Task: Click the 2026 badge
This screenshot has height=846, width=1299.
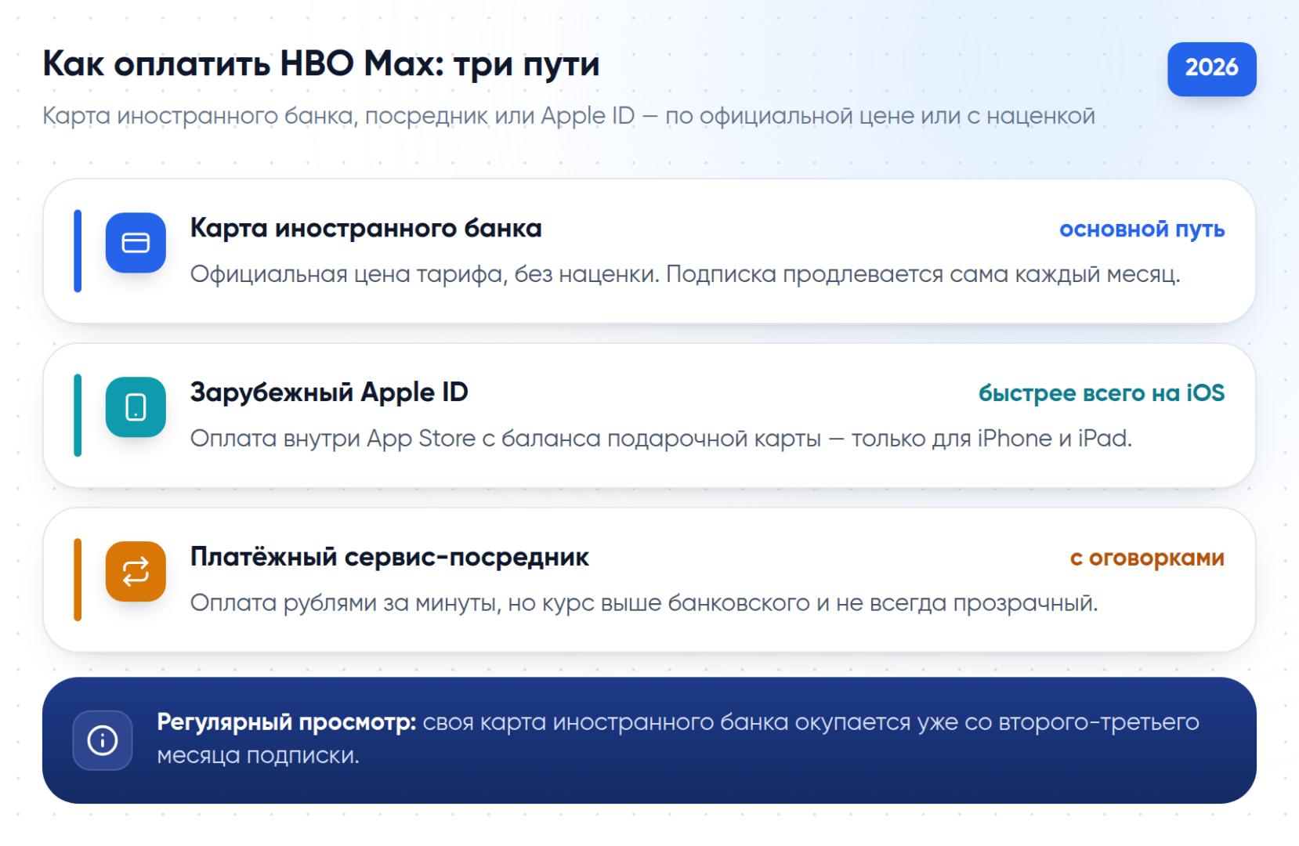Action: (1211, 69)
